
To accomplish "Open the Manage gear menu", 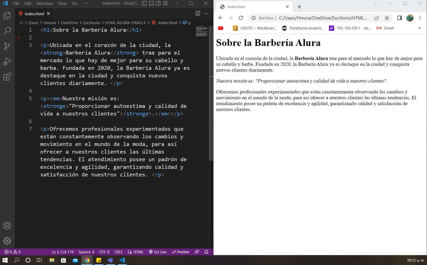I will point(7,241).
